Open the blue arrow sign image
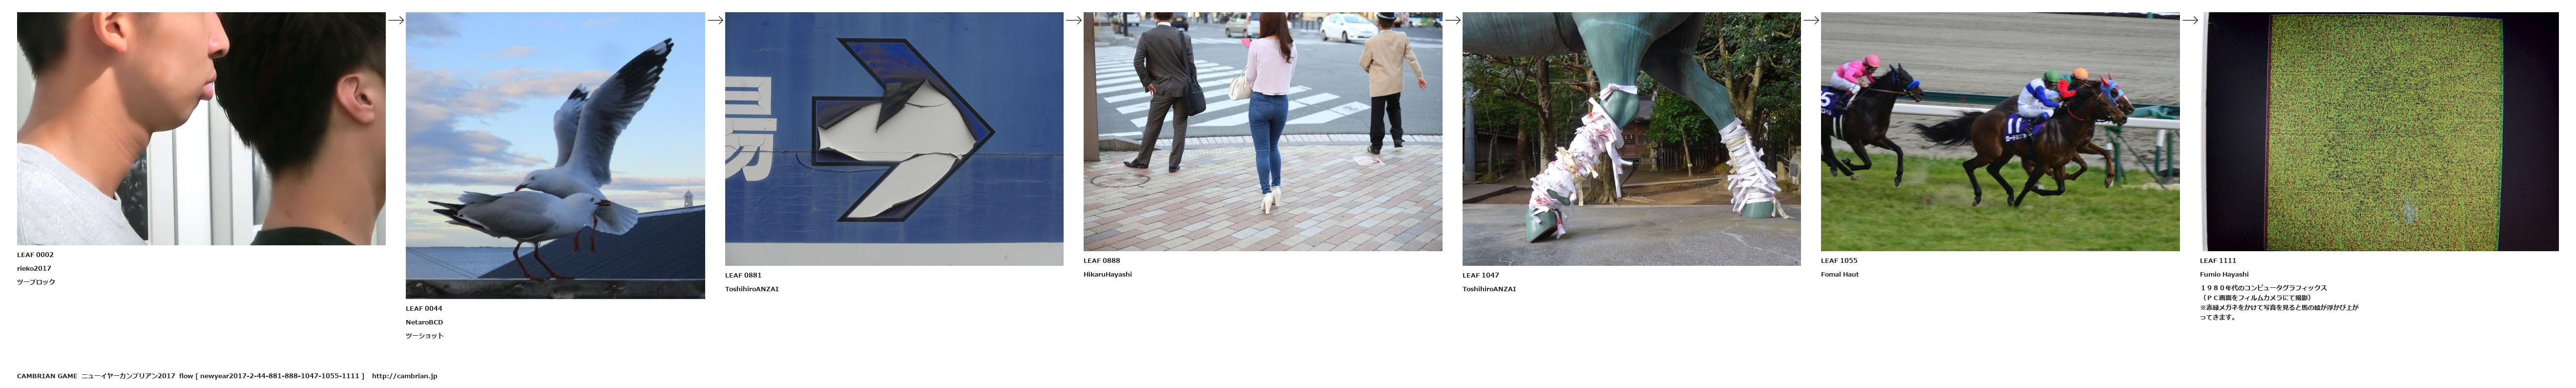Image resolution: width=2576 pixels, height=388 pixels. (x=894, y=138)
